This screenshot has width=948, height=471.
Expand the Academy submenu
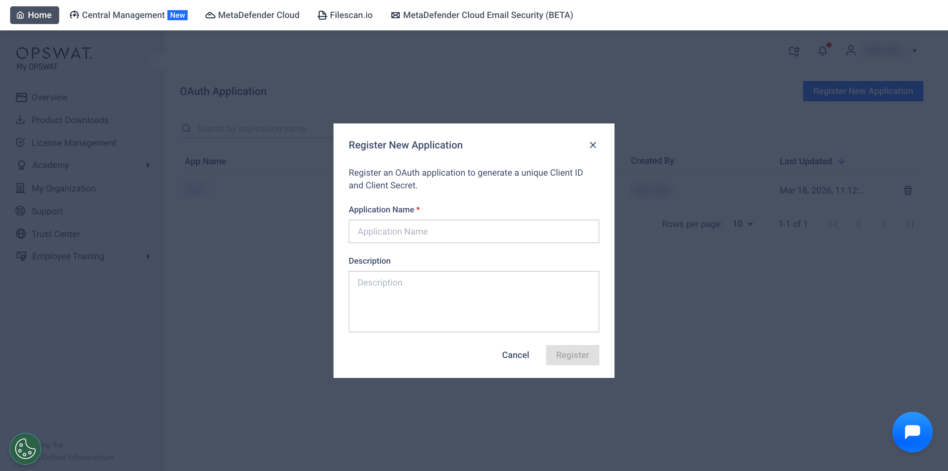(148, 165)
